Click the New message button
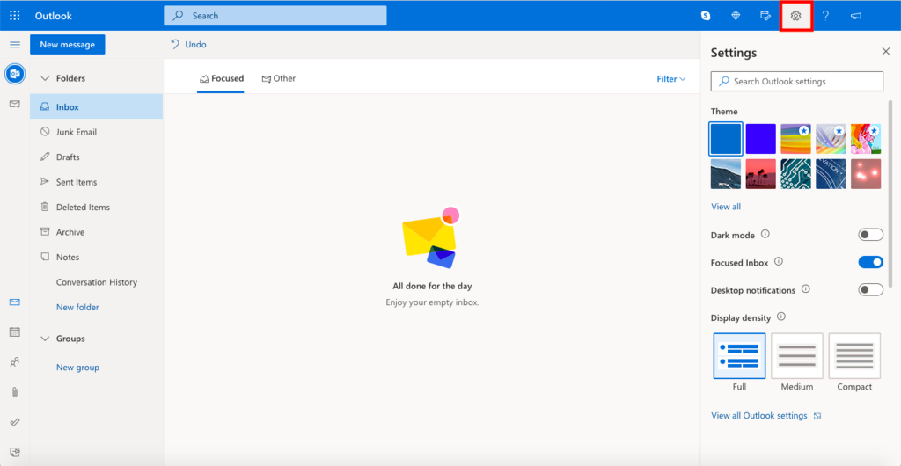The height and width of the screenshot is (466, 901). [67, 44]
